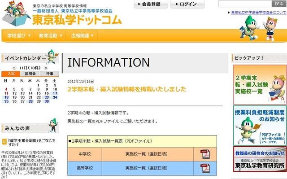
Task: Open the junior high school PDF icon
Action: point(205,154)
